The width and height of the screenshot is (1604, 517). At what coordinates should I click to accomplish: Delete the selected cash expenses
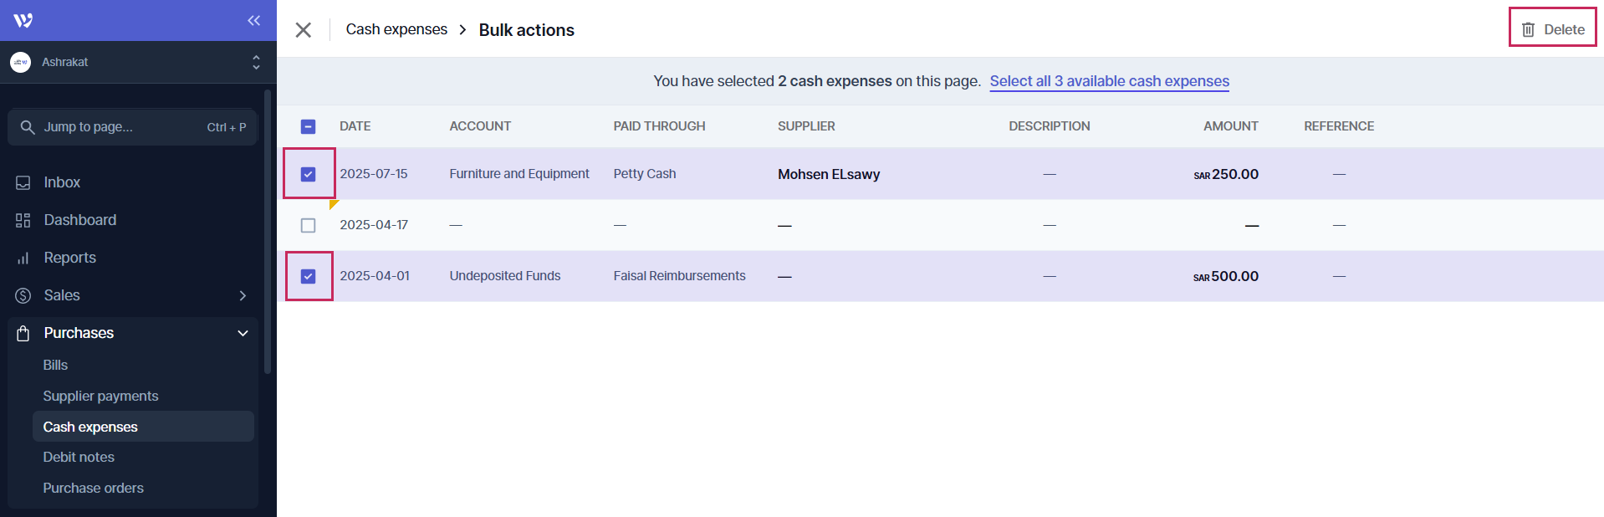[x=1553, y=29]
